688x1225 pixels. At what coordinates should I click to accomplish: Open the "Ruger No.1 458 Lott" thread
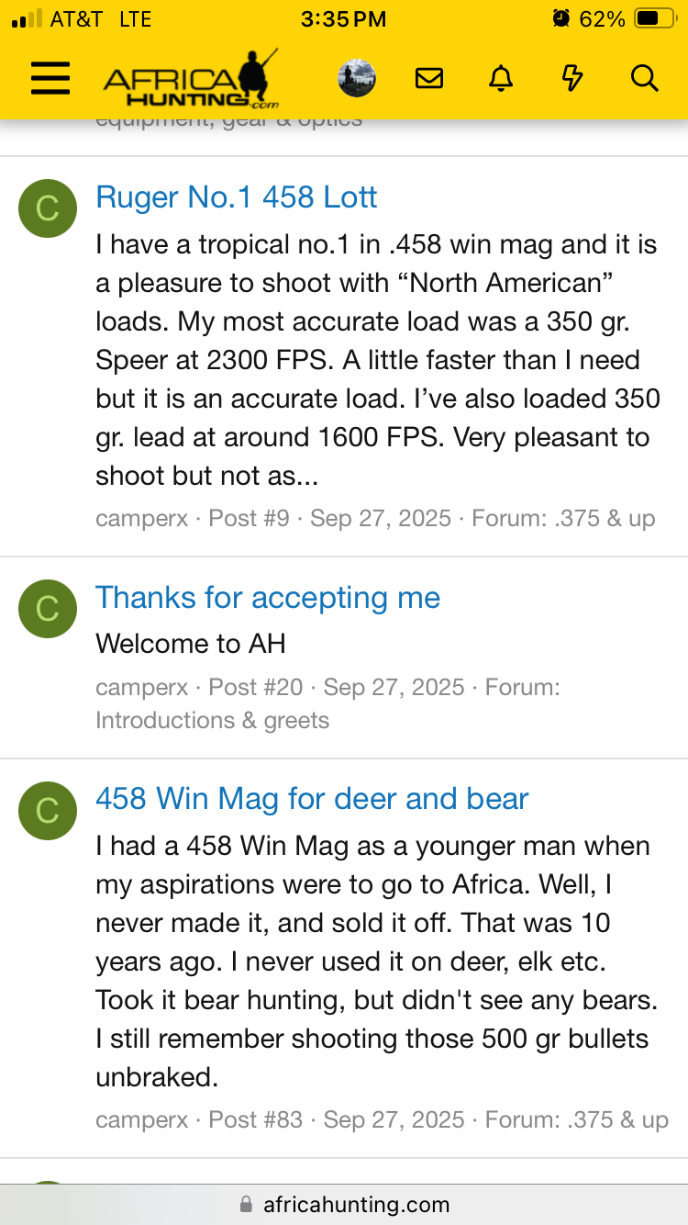(237, 197)
